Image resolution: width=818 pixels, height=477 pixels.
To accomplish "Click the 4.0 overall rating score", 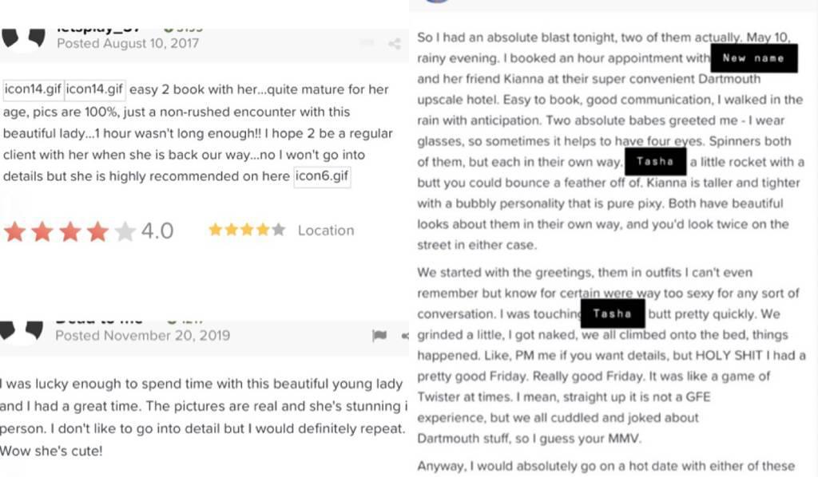I will point(157,231).
